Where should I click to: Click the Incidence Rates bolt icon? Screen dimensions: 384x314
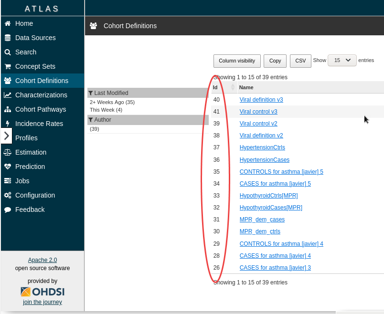[x=8, y=124]
